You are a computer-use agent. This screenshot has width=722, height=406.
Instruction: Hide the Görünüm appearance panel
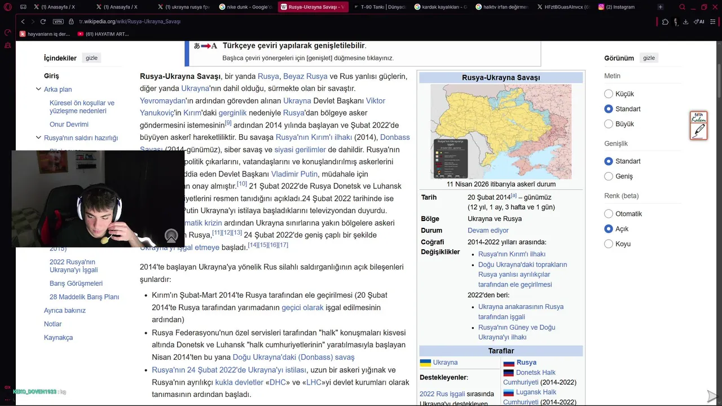649,58
